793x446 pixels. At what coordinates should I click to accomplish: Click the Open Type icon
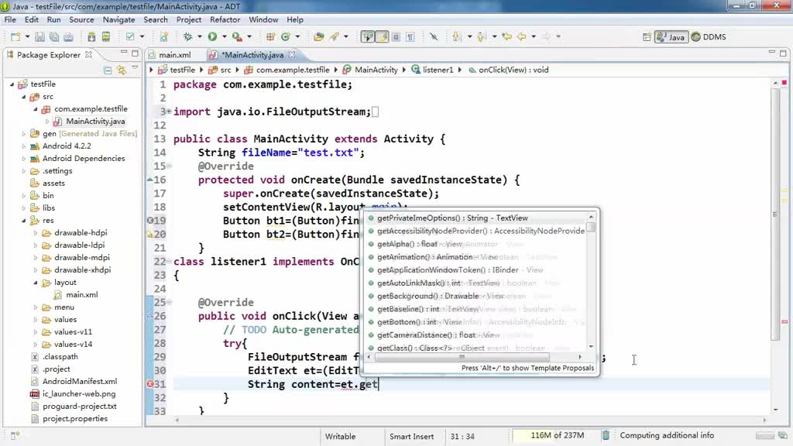click(318, 37)
